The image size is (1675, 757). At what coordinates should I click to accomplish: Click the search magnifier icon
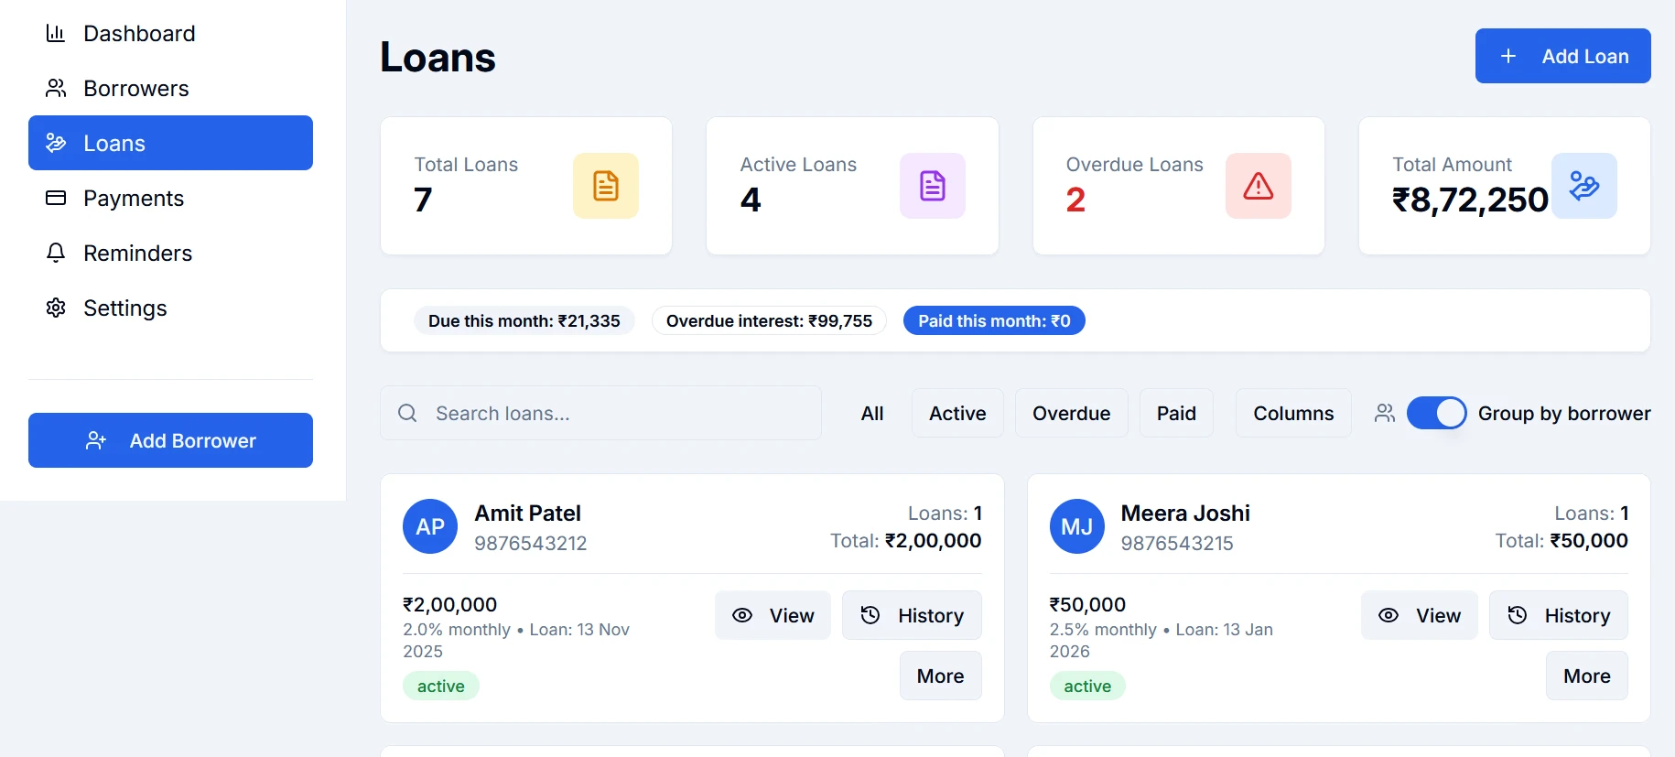[407, 413]
